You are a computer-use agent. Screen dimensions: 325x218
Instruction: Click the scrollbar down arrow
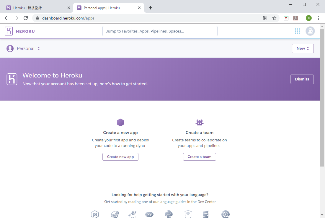click(x=322, y=215)
